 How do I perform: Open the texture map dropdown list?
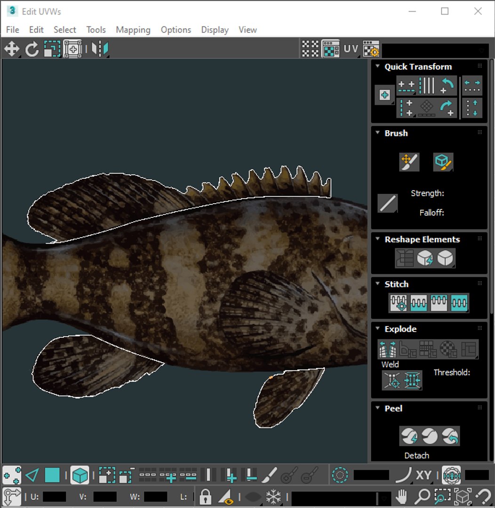tap(435, 50)
